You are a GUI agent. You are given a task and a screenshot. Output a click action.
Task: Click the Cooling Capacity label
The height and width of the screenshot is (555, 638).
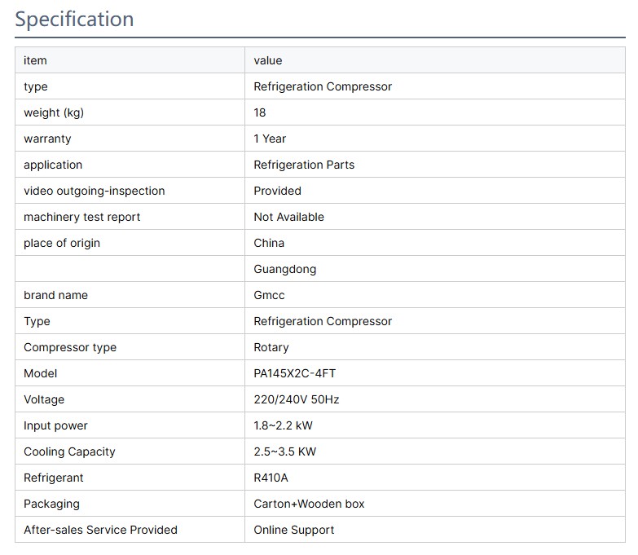tap(69, 451)
